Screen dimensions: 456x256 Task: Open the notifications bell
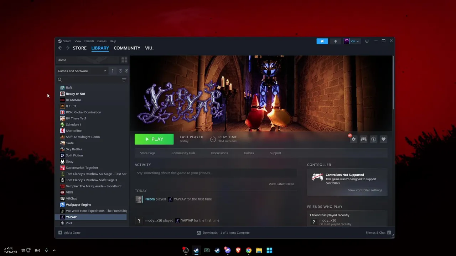[x=335, y=41]
